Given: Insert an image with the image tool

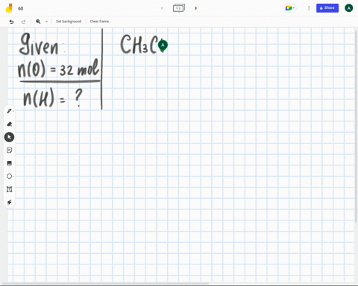Looking at the screenshot, I should point(9,163).
